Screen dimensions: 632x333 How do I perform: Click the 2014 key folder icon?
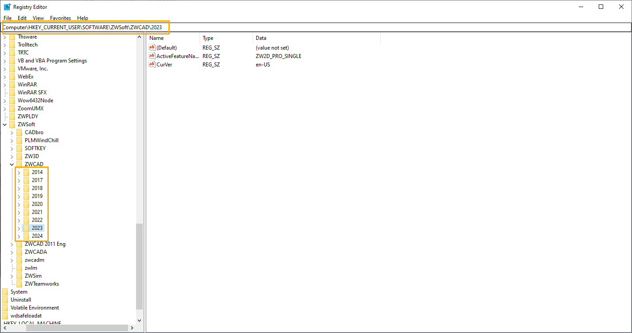pos(27,172)
